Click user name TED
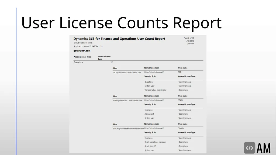The image size is (276, 155). pos(180,72)
